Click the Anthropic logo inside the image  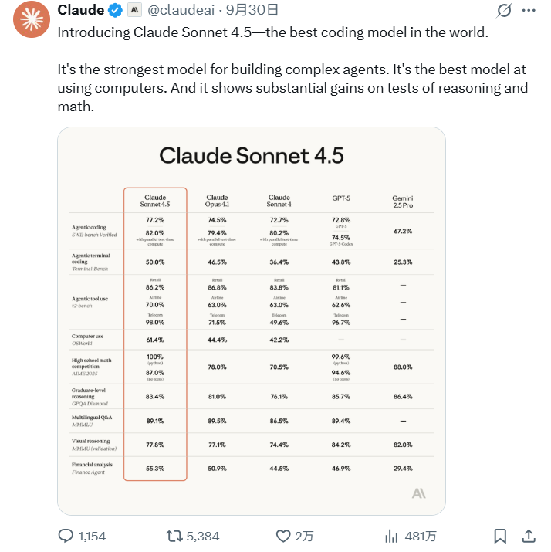click(x=418, y=493)
